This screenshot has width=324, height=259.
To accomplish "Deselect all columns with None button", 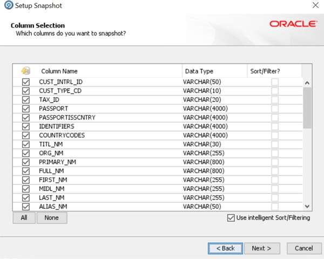I will 52,217.
